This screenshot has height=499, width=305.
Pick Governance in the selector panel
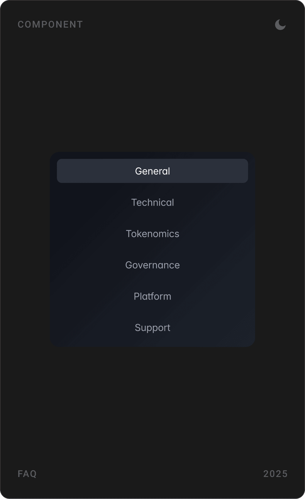(x=152, y=265)
